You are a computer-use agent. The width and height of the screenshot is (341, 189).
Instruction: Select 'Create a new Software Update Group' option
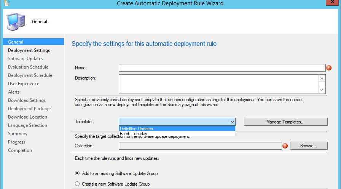point(78,184)
